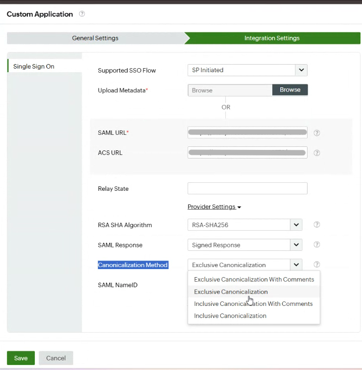The width and height of the screenshot is (362, 370).
Task: Open the Integration Settings step
Action: pyautogui.click(x=272, y=38)
